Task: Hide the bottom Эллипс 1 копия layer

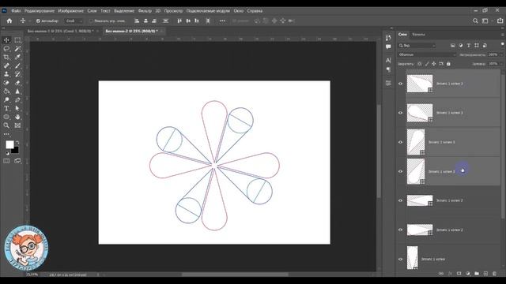Action: 401,259
